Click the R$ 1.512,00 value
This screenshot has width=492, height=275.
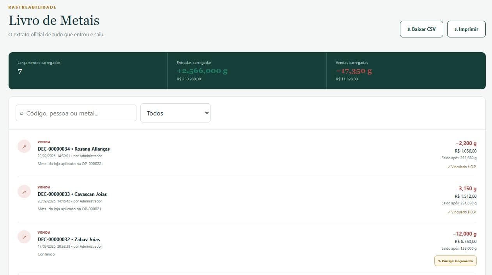tap(466, 197)
